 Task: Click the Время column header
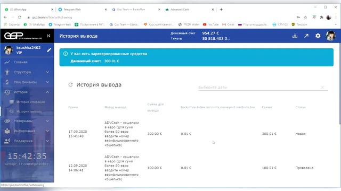click(x=73, y=107)
